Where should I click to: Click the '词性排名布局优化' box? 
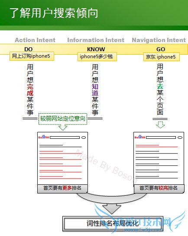click(113, 223)
